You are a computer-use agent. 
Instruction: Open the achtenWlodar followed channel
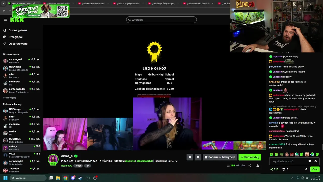(x=21, y=90)
